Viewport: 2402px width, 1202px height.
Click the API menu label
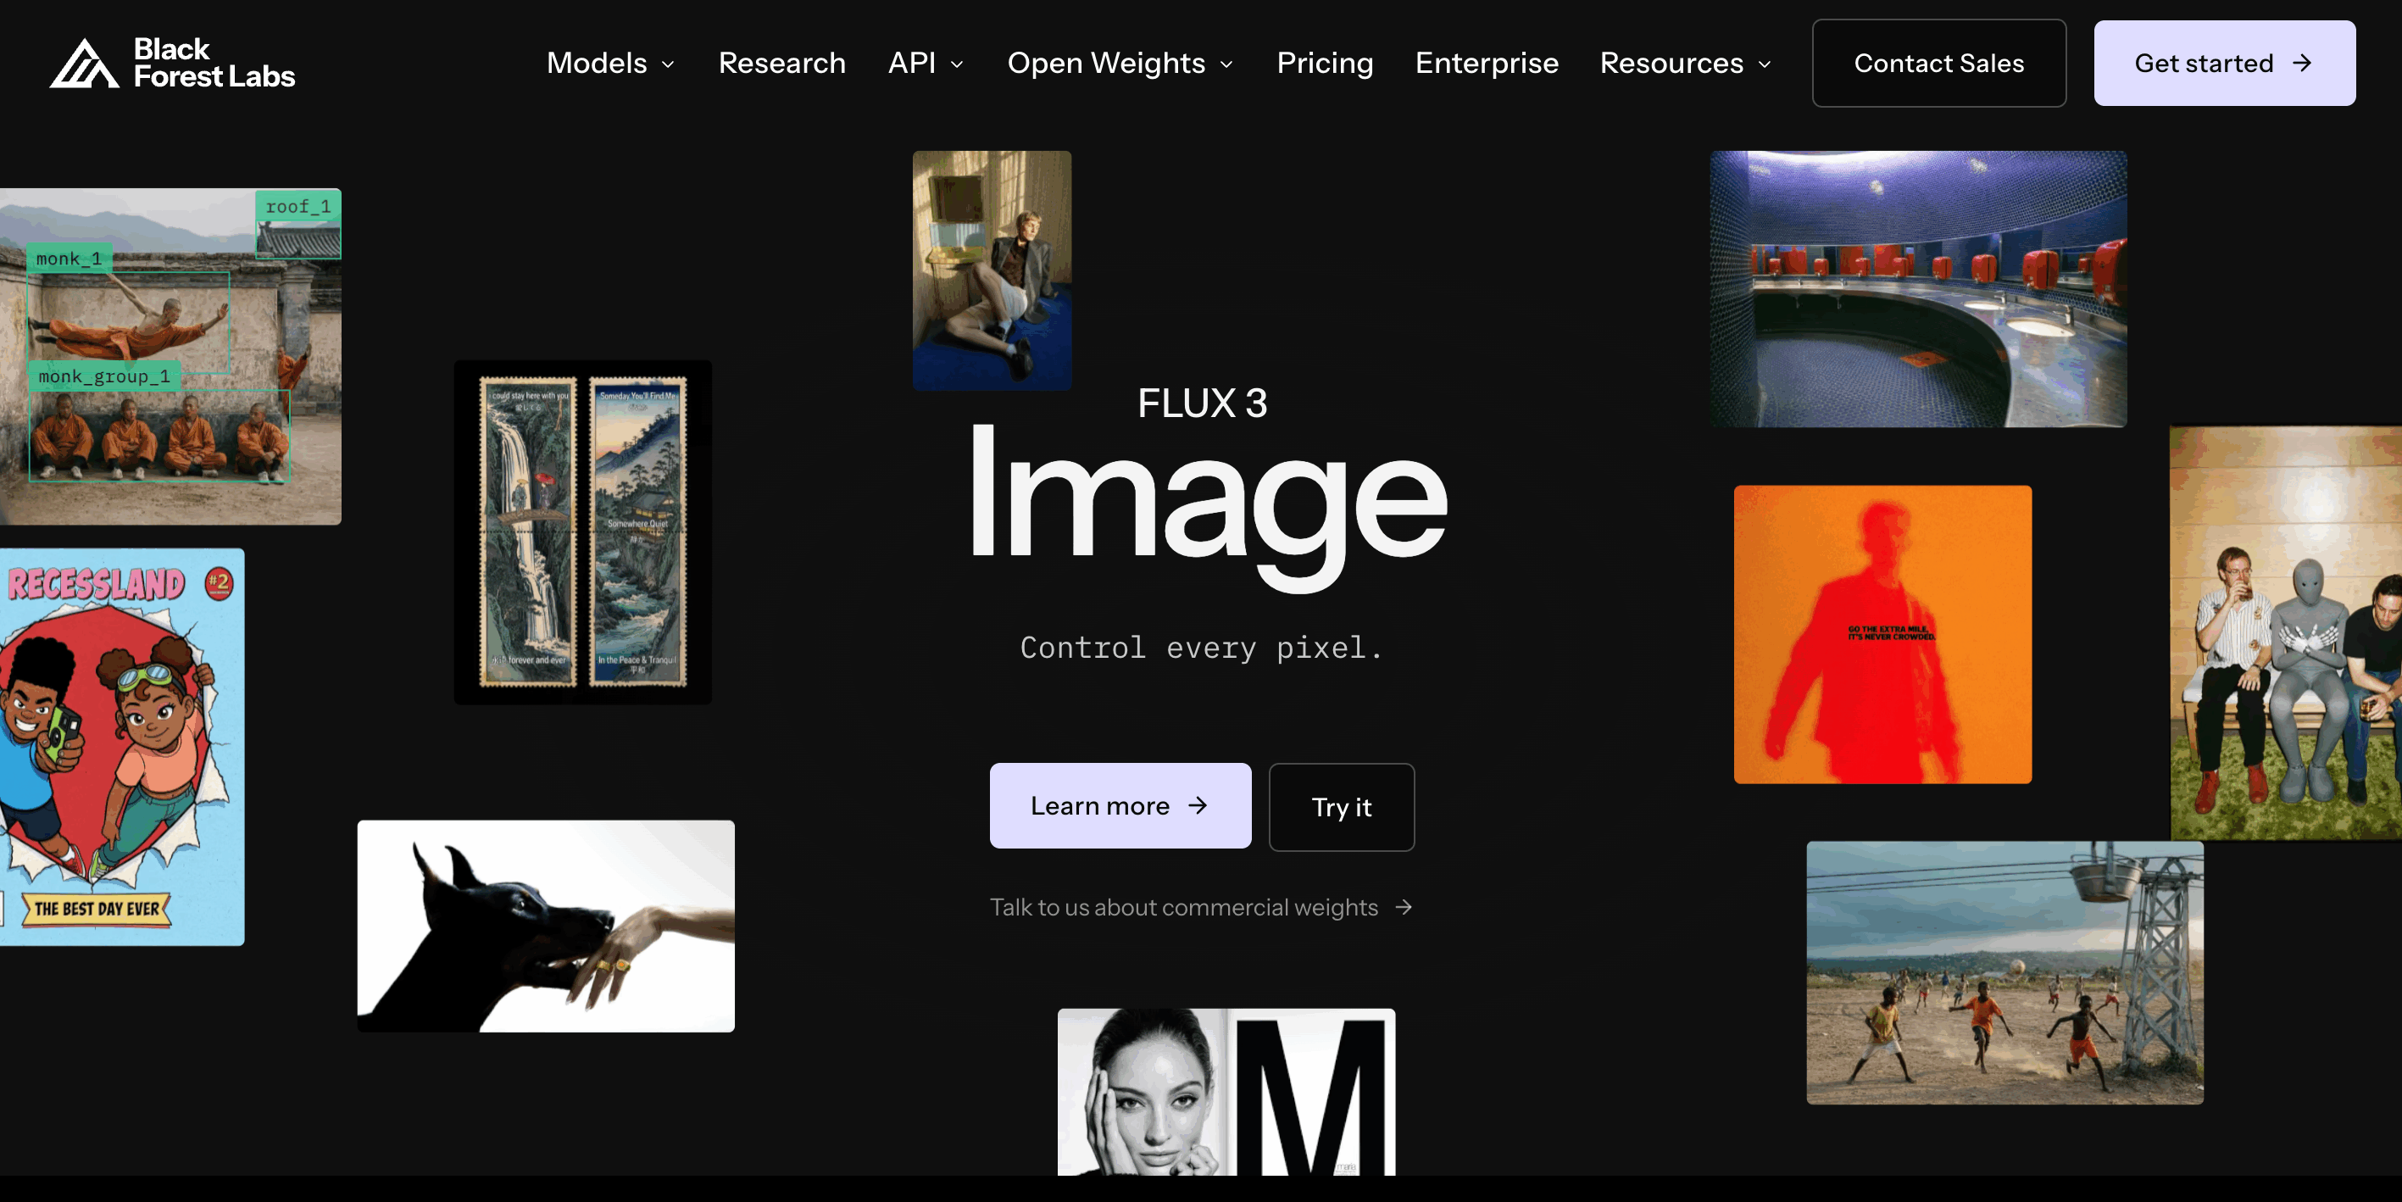pyautogui.click(x=911, y=63)
